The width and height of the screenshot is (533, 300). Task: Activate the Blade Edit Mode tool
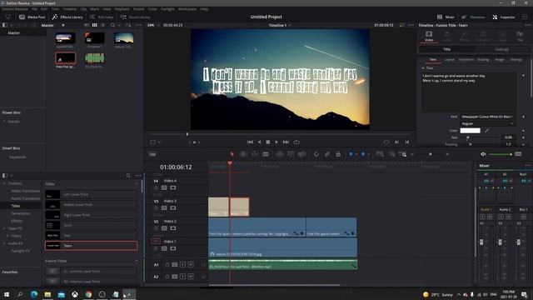coord(266,154)
